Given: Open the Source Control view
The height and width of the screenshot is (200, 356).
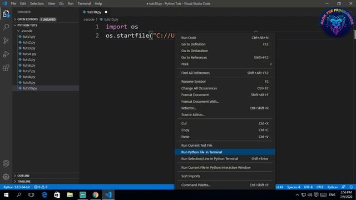Looking at the screenshot, I should (x=6, y=41).
